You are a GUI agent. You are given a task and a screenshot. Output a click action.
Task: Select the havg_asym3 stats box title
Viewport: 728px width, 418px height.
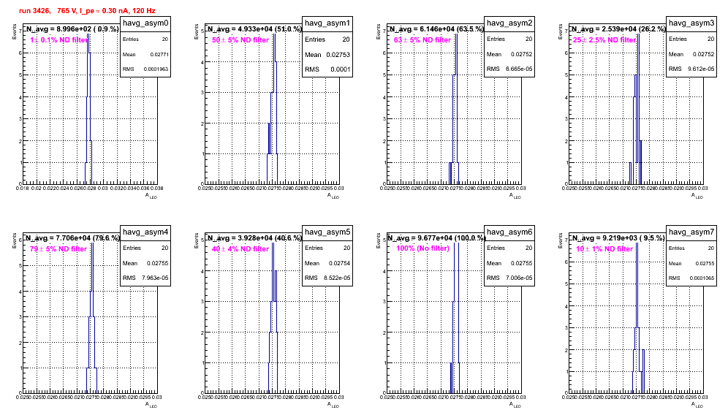(691, 23)
